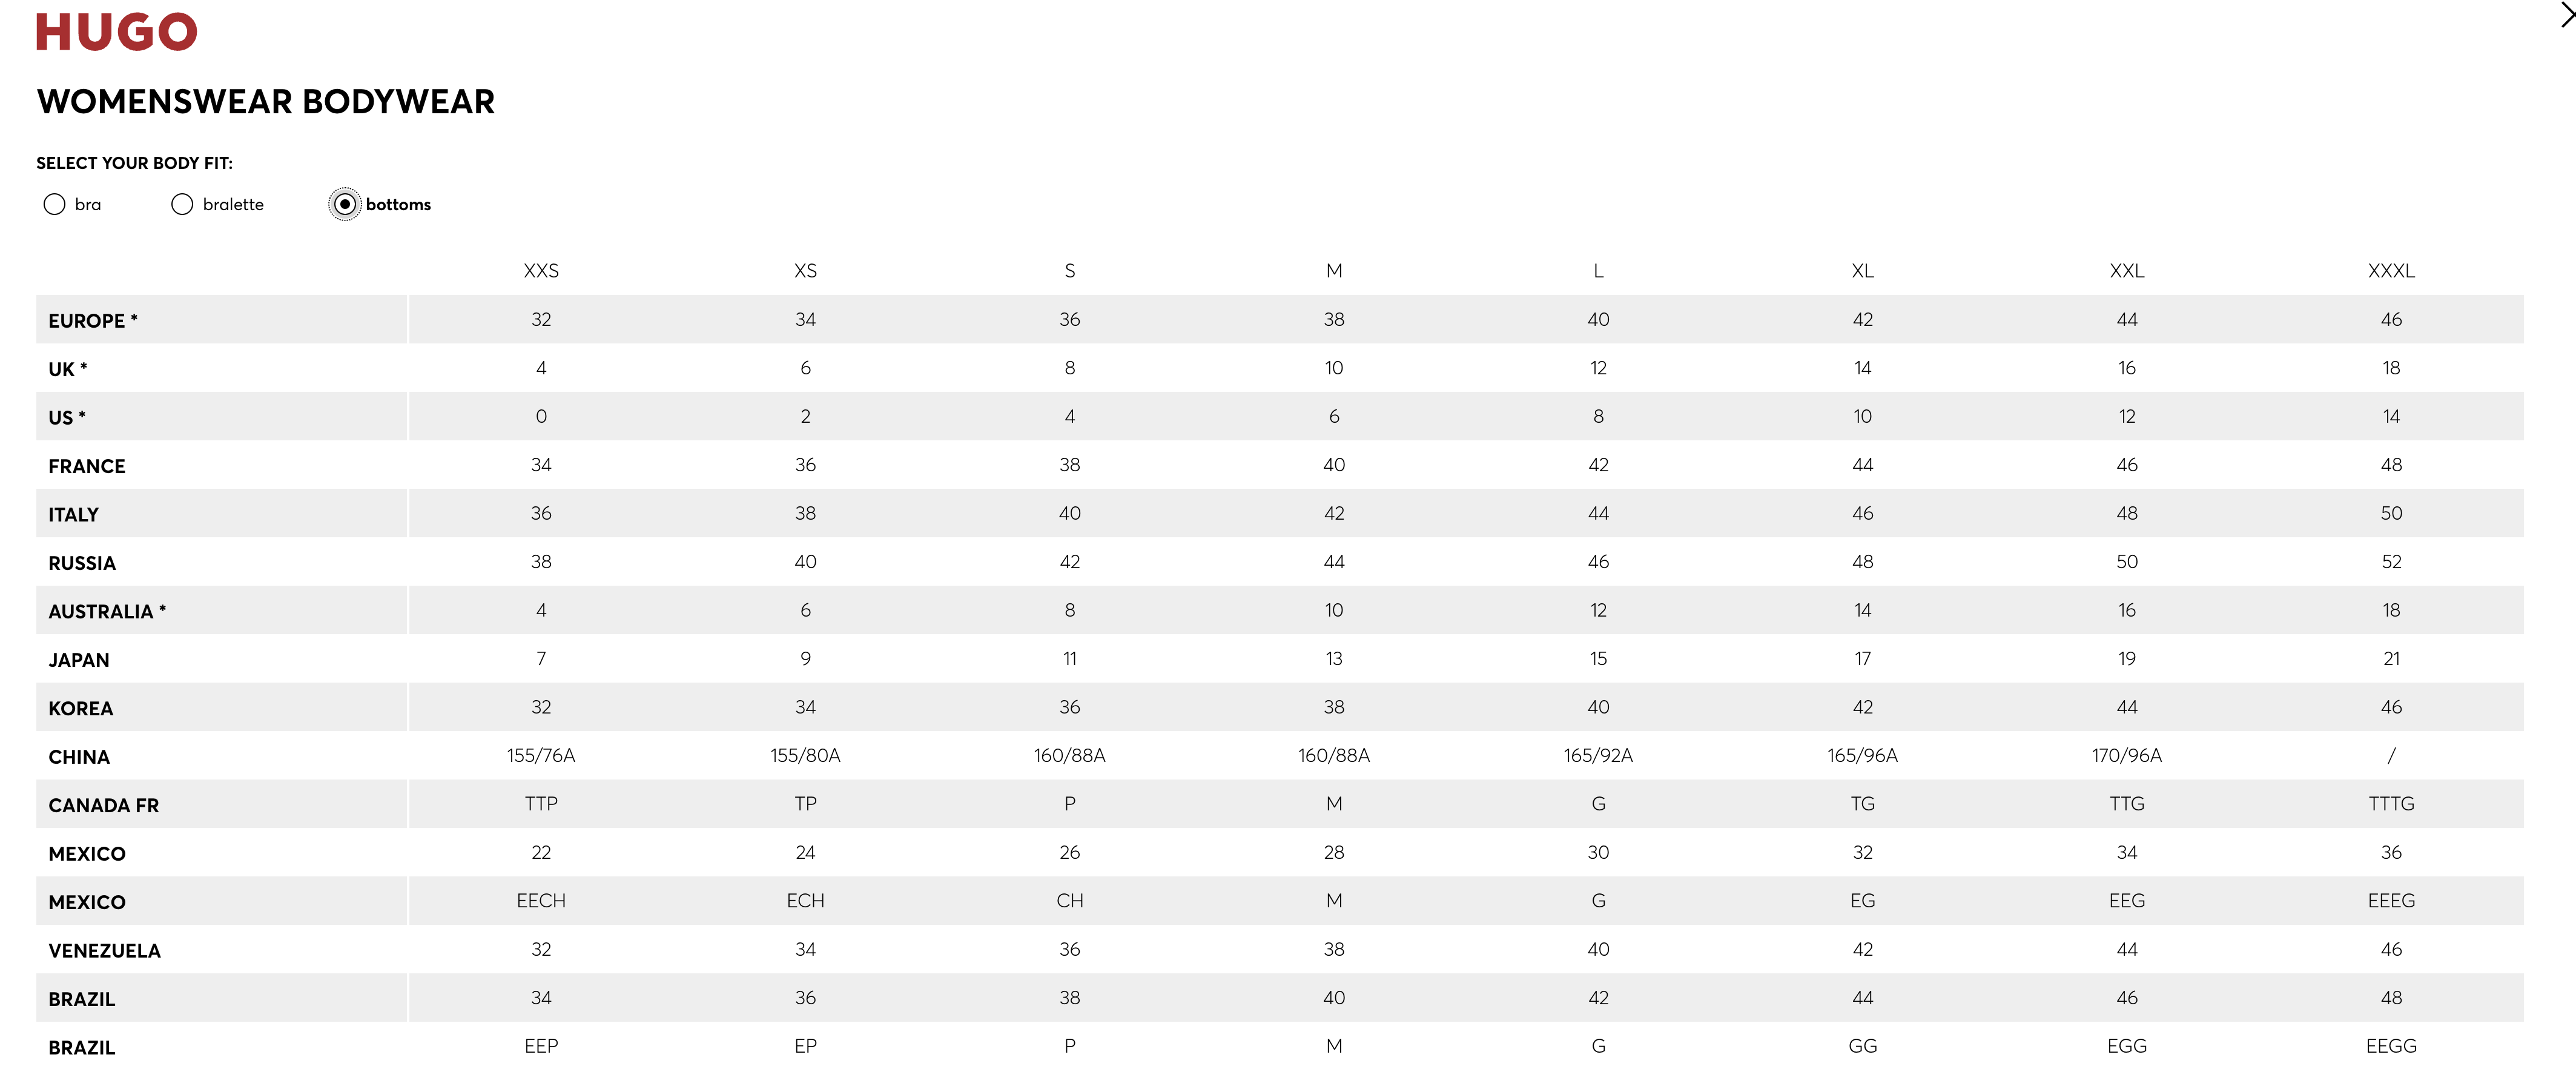Click the TTTG Canada size cell
The image size is (2576, 1089).
2390,804
